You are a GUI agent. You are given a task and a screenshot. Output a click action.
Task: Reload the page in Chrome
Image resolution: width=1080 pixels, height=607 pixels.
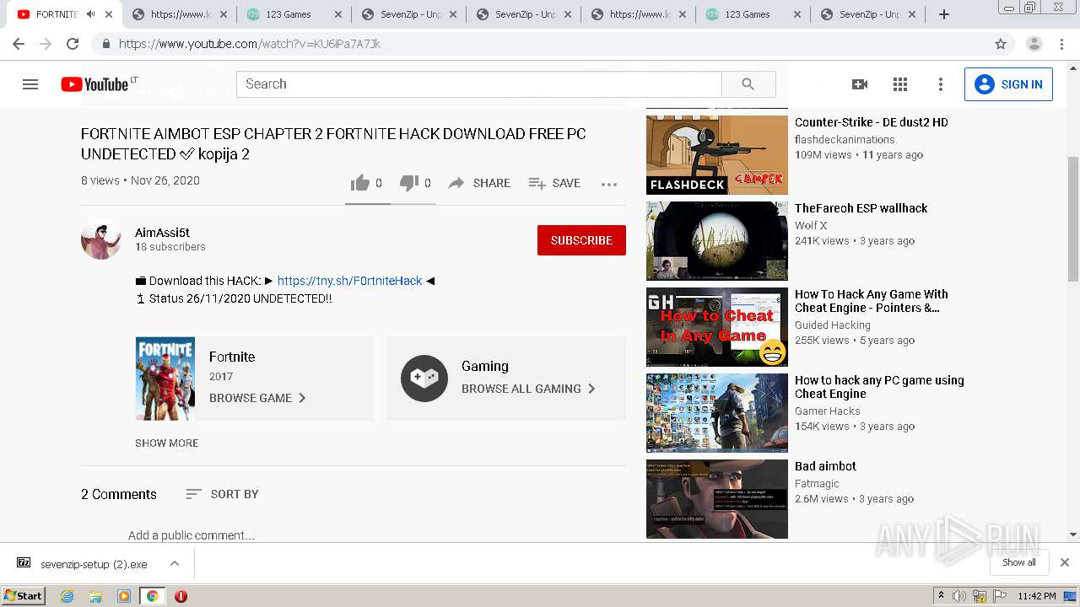(x=73, y=44)
